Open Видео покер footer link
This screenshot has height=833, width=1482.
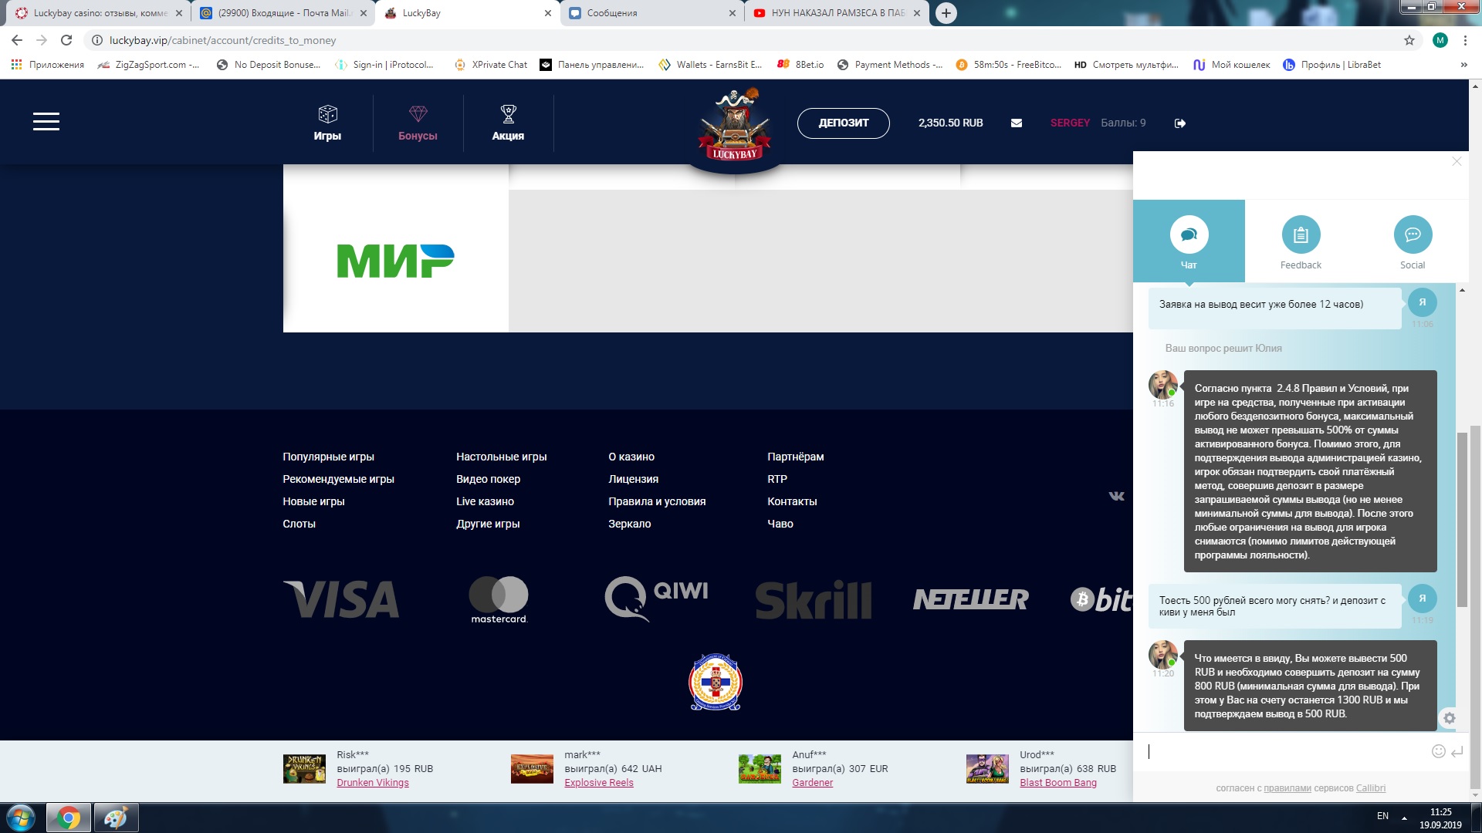click(488, 479)
